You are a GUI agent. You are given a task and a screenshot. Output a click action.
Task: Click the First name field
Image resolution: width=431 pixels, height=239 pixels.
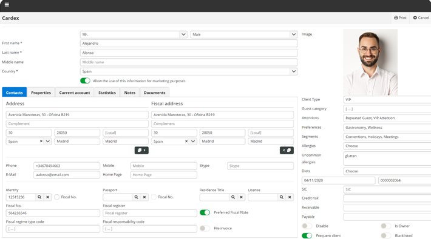point(189,44)
